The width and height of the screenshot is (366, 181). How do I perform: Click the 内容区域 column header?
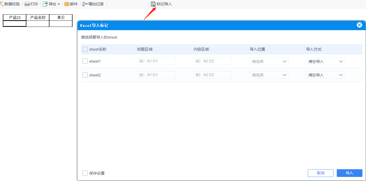pyautogui.click(x=201, y=49)
